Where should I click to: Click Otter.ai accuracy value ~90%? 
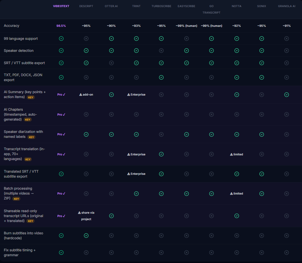111,26
